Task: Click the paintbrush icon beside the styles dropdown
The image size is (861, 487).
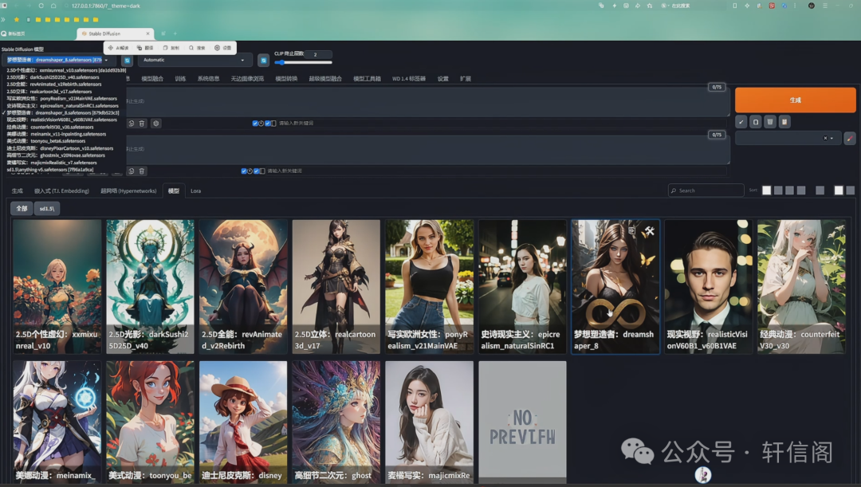Action: (x=849, y=138)
